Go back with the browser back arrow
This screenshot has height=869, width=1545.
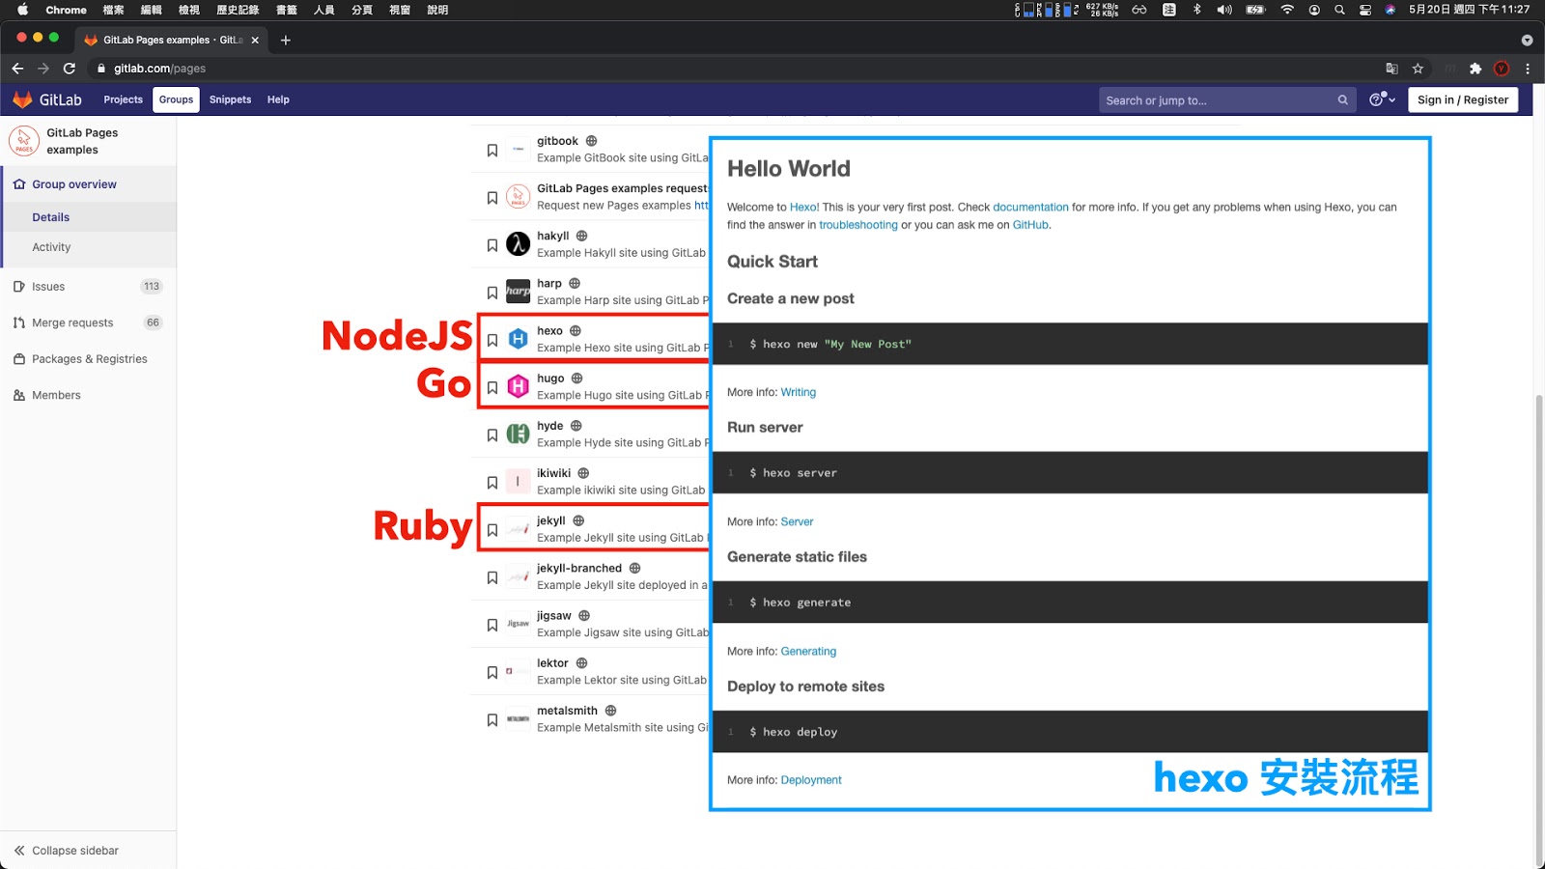click(x=17, y=69)
